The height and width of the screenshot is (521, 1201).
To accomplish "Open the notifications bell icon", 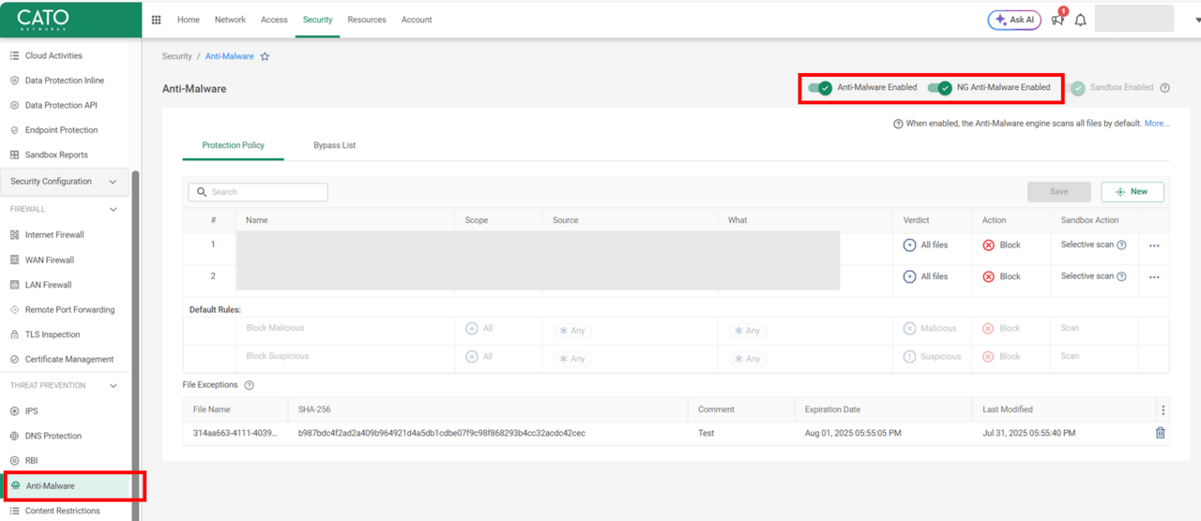I will [x=1081, y=20].
